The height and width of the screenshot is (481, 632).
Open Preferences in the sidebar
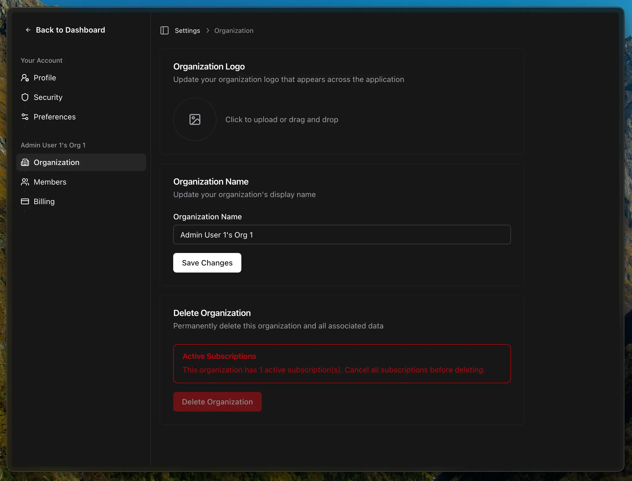click(x=54, y=117)
